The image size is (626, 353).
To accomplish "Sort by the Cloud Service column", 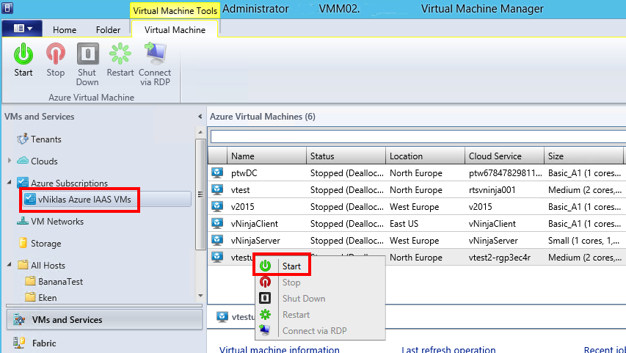I will (x=504, y=156).
